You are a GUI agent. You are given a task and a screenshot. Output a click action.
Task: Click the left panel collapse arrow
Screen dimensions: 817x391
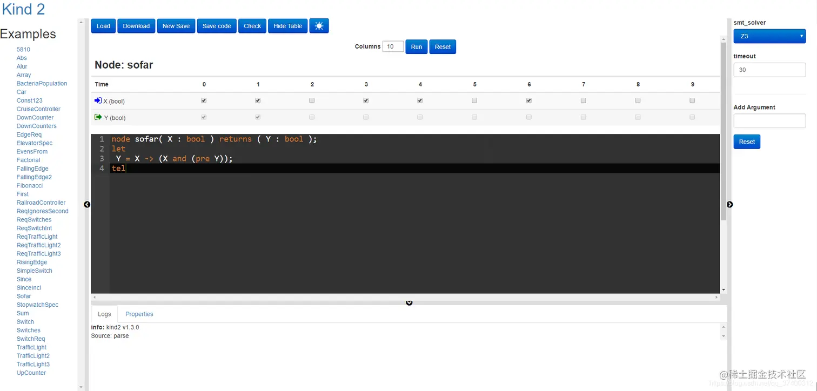click(x=87, y=204)
